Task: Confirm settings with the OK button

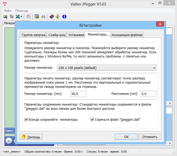Action: point(126,137)
